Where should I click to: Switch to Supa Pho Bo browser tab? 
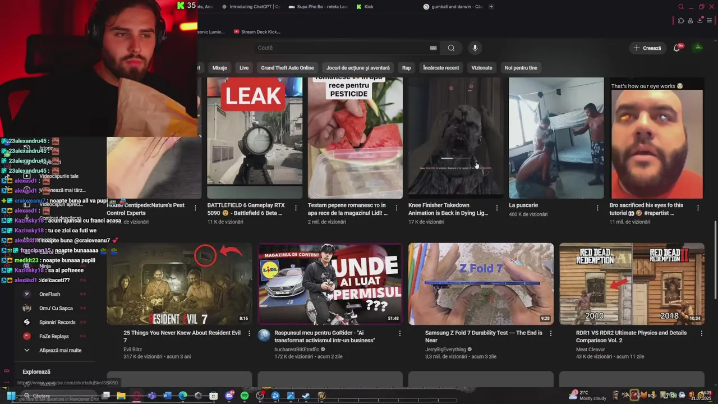coord(319,7)
